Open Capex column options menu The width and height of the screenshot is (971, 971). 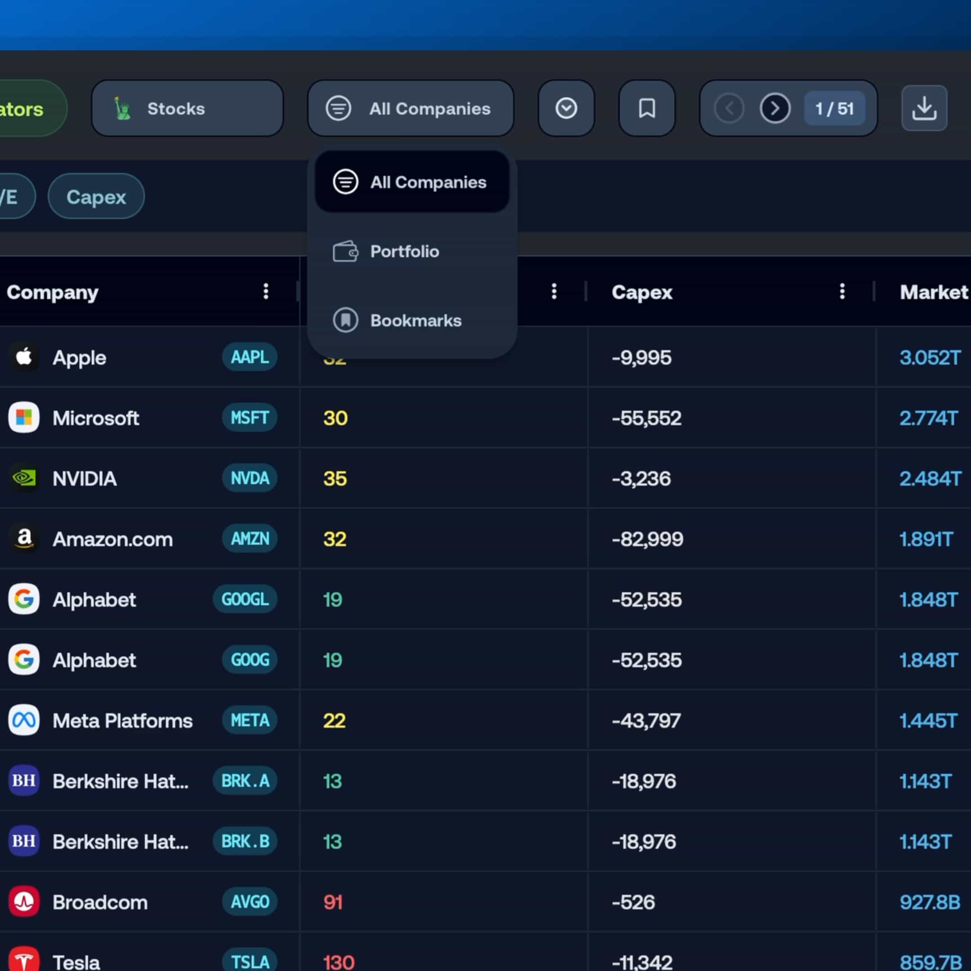842,291
